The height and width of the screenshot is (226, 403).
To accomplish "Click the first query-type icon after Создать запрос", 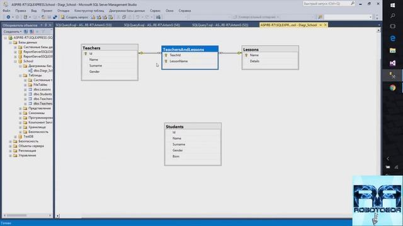I will [93, 17].
